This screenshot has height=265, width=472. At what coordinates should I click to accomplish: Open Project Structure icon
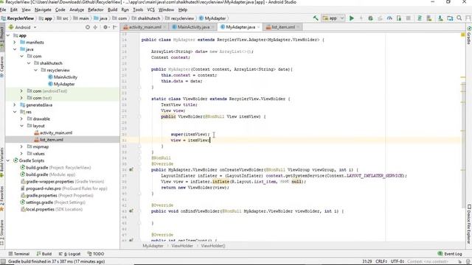point(450,18)
